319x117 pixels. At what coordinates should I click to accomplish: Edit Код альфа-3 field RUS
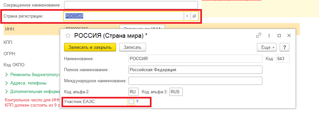(x=176, y=92)
